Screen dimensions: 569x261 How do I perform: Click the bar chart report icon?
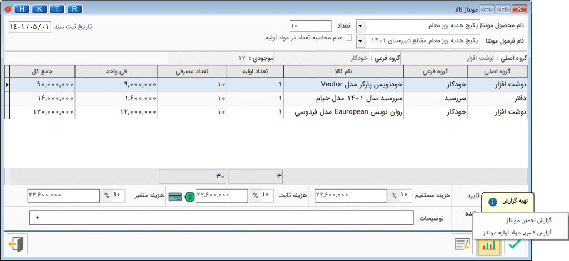[490, 245]
